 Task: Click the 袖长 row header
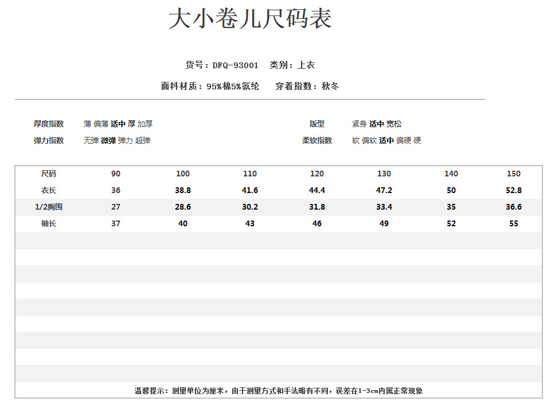coord(49,223)
